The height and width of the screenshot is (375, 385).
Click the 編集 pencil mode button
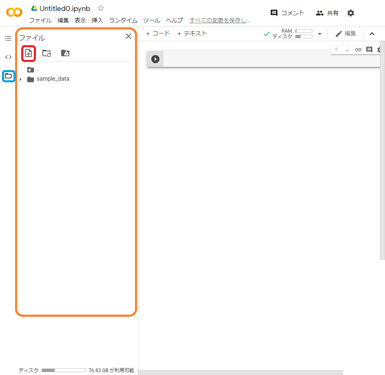tap(346, 33)
